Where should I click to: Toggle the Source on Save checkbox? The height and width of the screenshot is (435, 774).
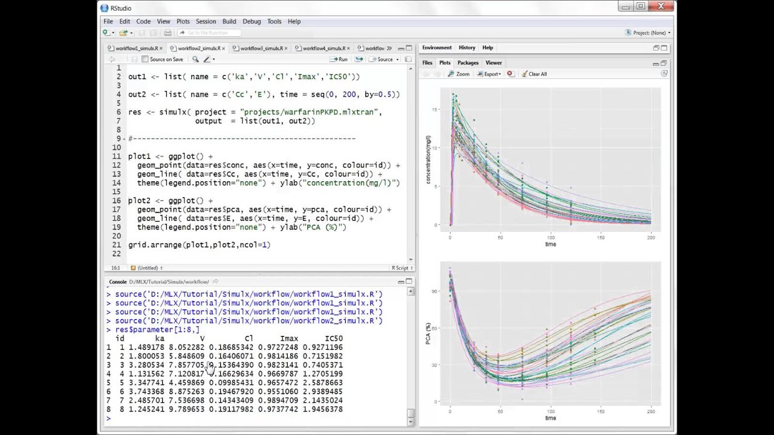coord(145,59)
